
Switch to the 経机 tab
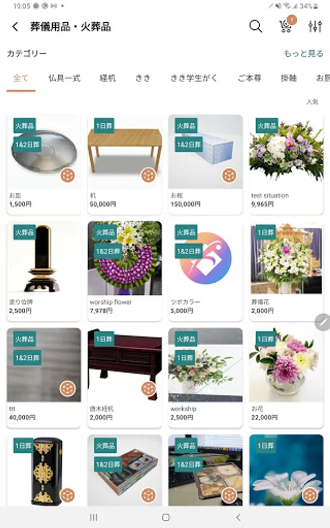pyautogui.click(x=108, y=78)
